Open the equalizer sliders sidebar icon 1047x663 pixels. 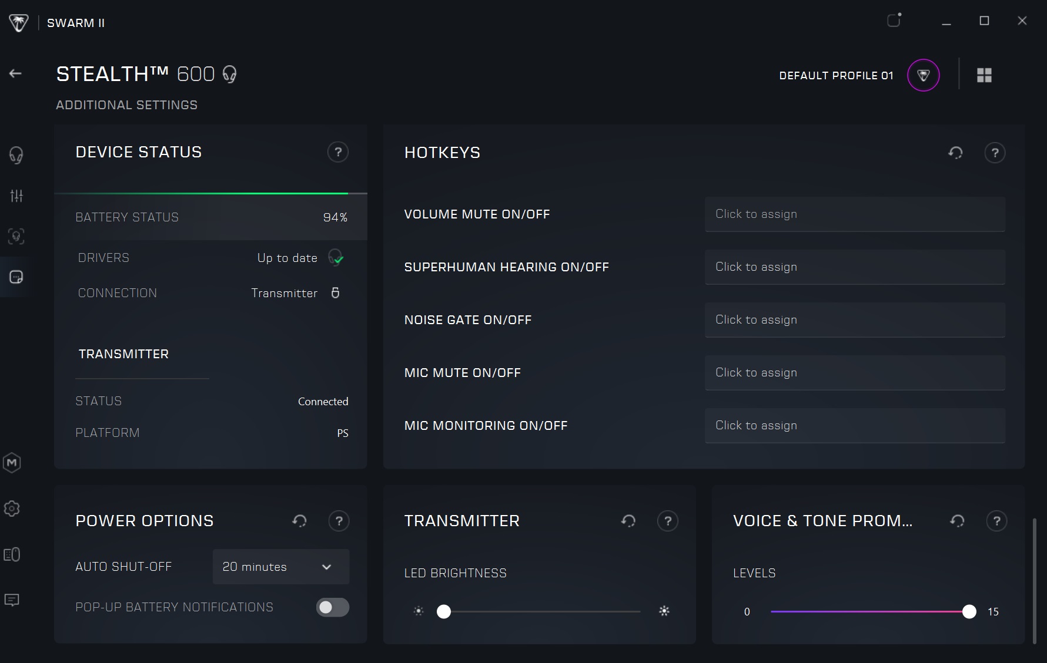tap(16, 196)
